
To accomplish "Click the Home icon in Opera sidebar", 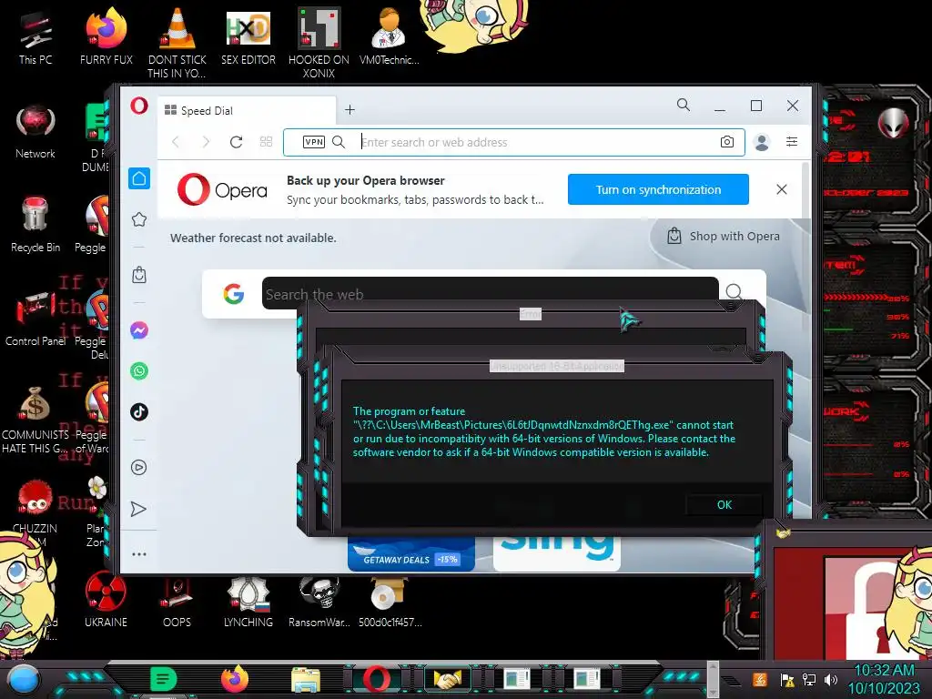I will tap(139, 178).
